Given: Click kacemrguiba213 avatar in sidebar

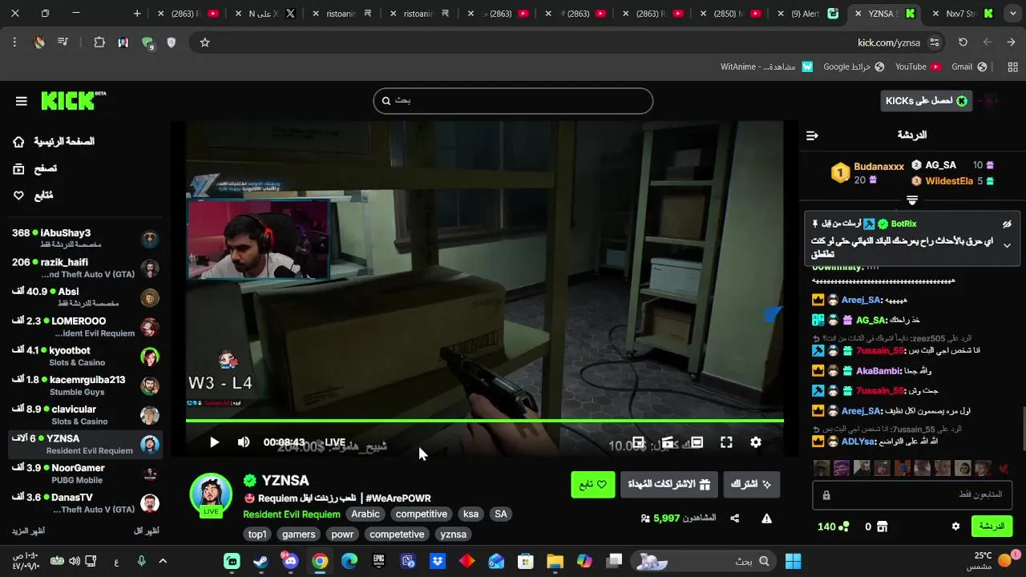Looking at the screenshot, I should click(x=150, y=385).
